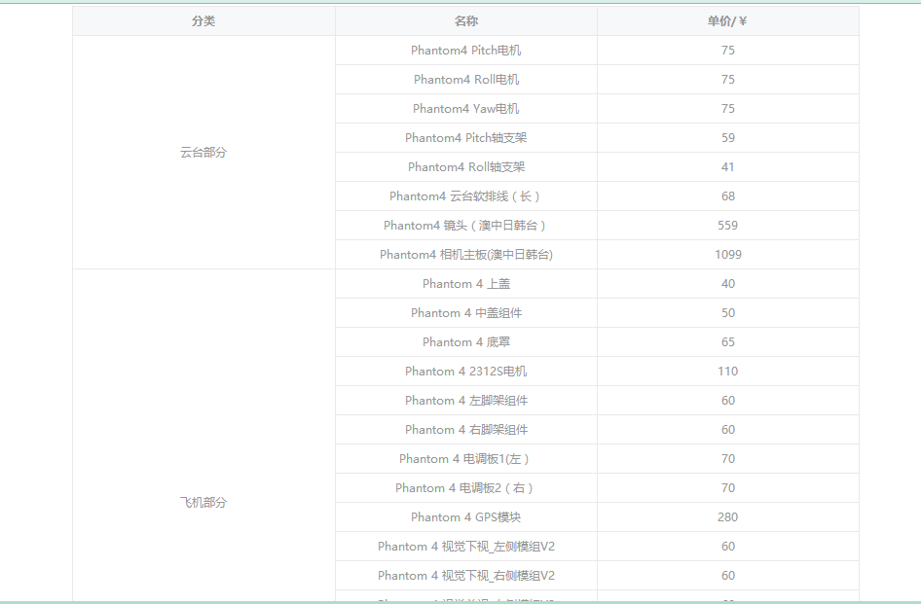Screen dimensions: 921x604
Task: Select price 68 for 云台软排线
Action: [x=728, y=196]
